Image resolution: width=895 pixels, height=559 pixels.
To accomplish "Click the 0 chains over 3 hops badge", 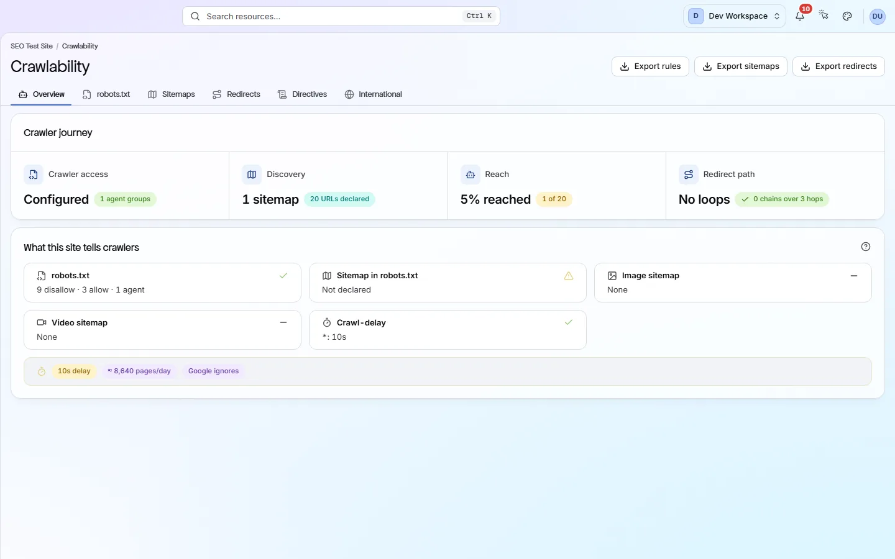I will tap(782, 199).
